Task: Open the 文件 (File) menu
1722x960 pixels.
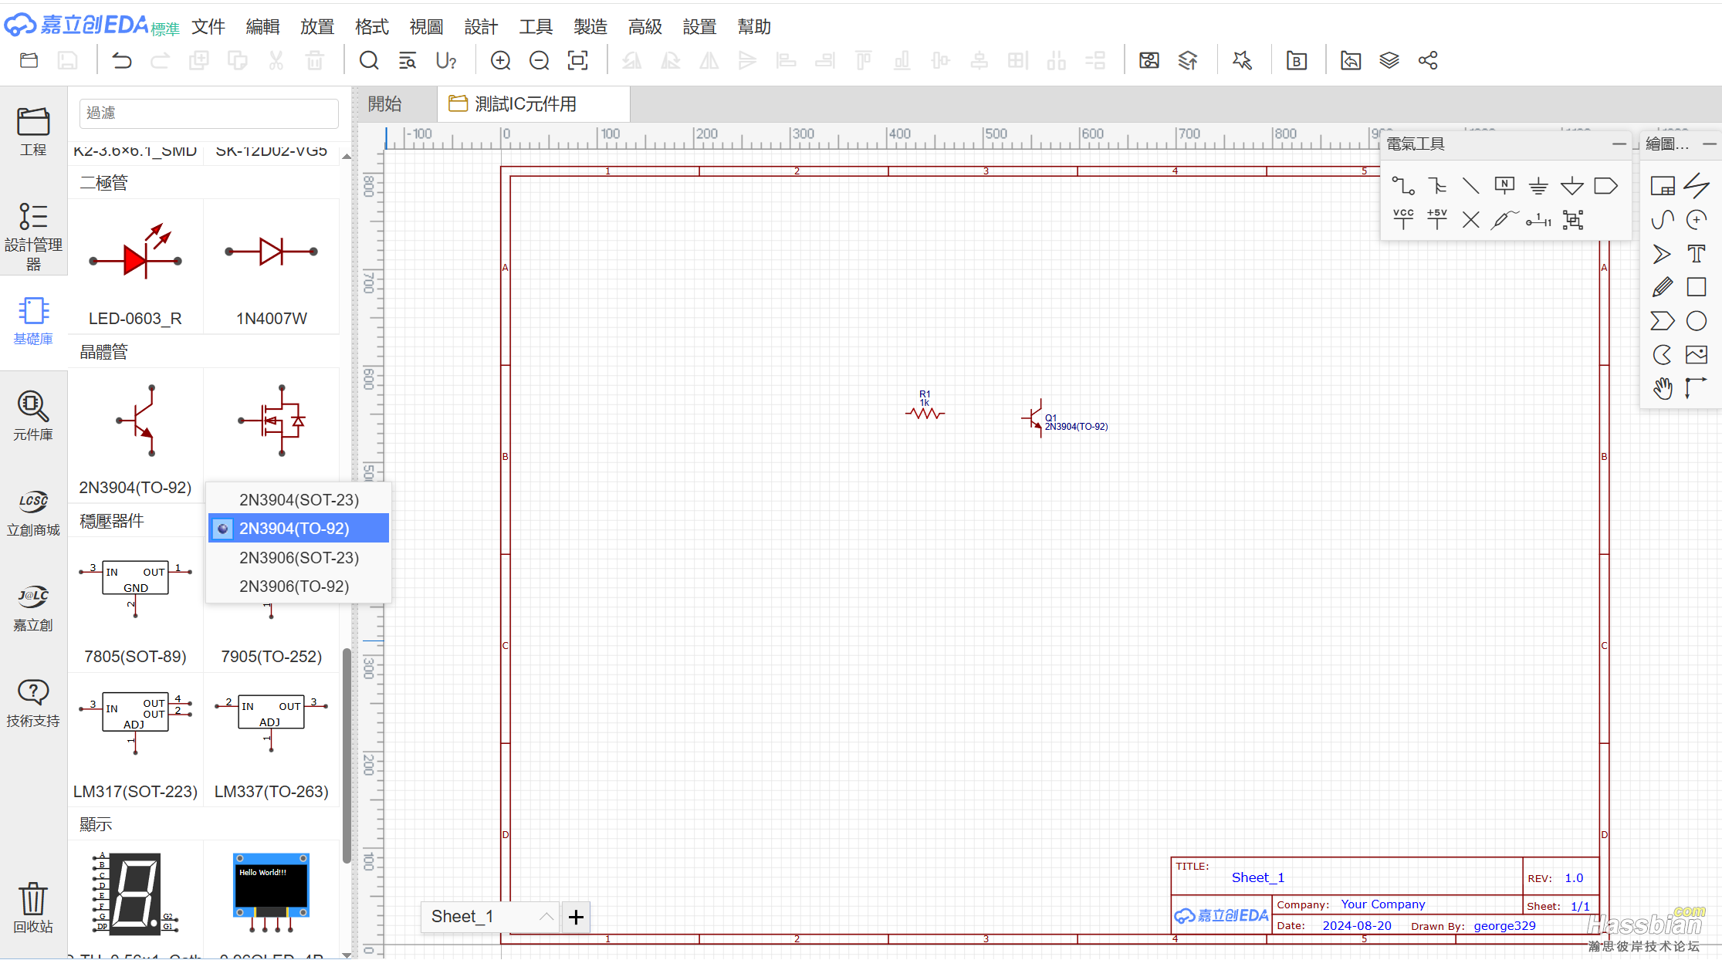Action: 208,27
